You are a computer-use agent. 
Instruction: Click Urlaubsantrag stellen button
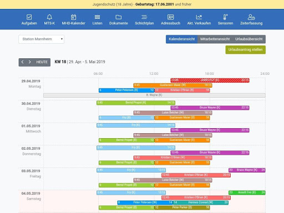[245, 50]
